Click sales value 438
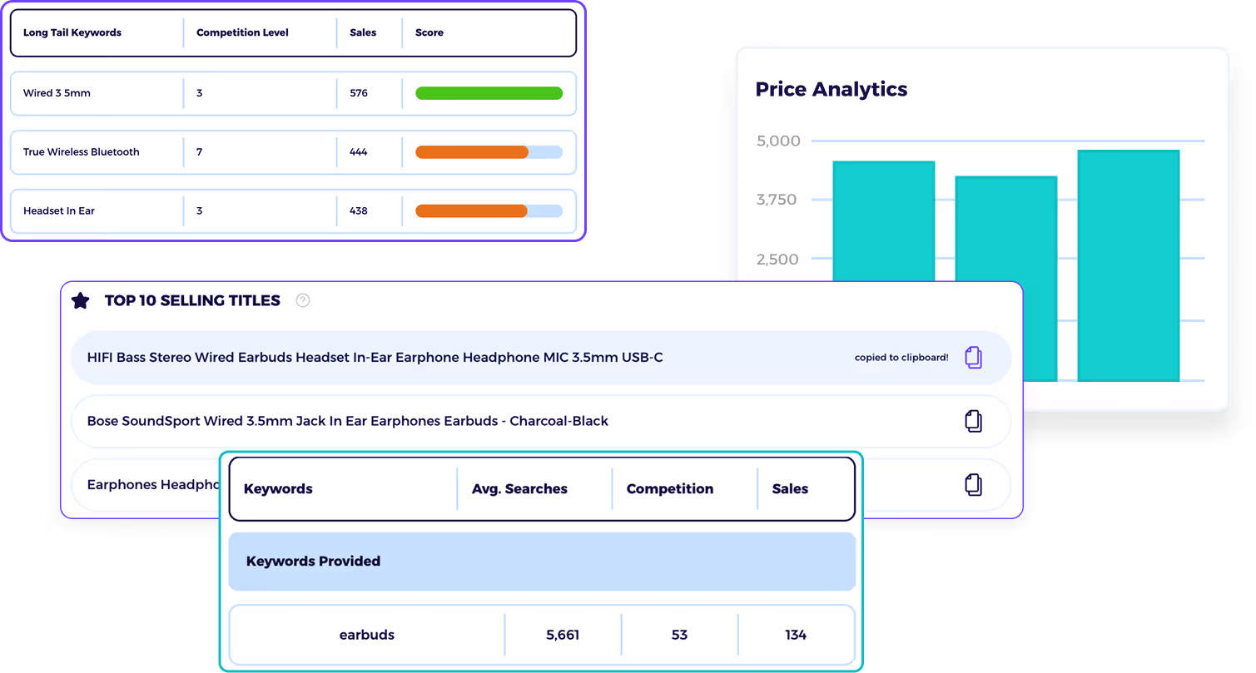 point(359,211)
